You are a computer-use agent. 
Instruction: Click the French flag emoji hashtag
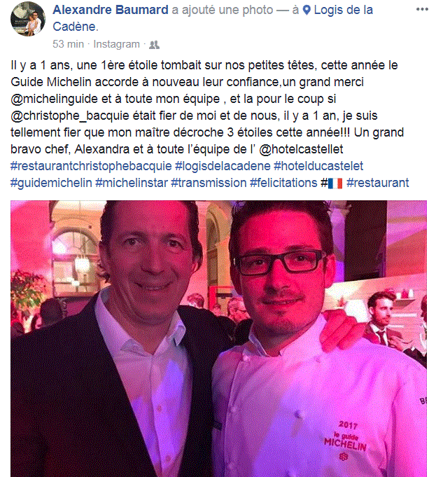click(332, 183)
